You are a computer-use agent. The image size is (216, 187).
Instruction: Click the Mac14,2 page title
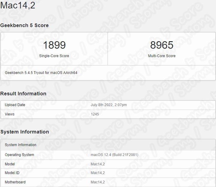click(18, 5)
